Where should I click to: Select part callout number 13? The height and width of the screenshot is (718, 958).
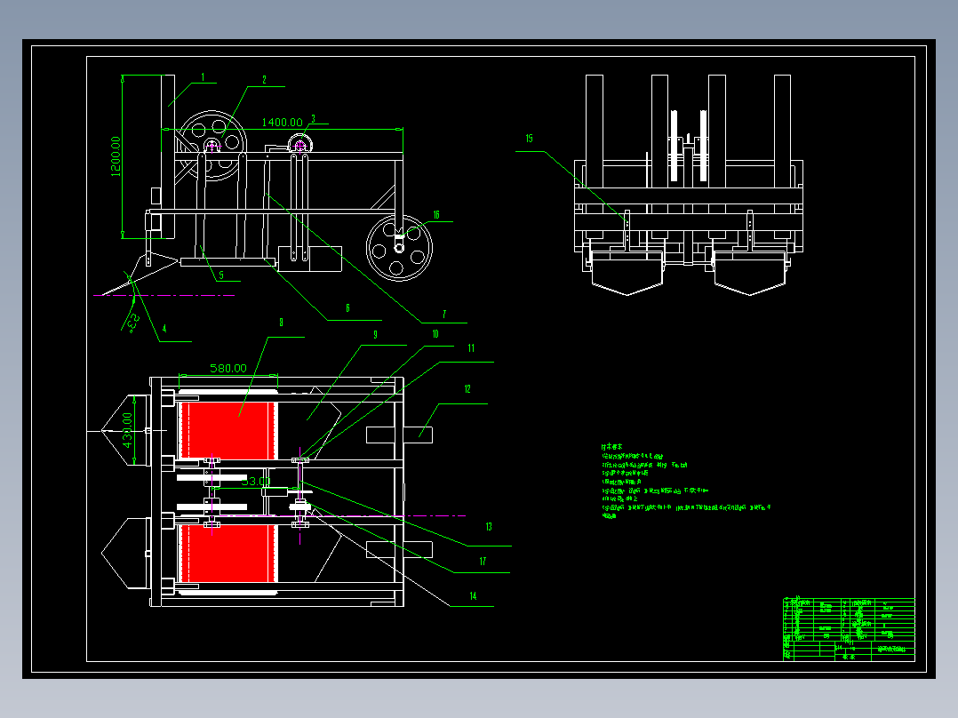coord(489,526)
